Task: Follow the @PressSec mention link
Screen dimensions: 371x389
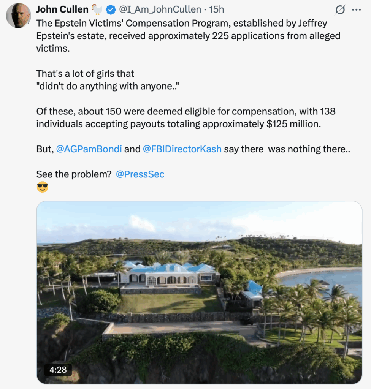Action: point(140,174)
